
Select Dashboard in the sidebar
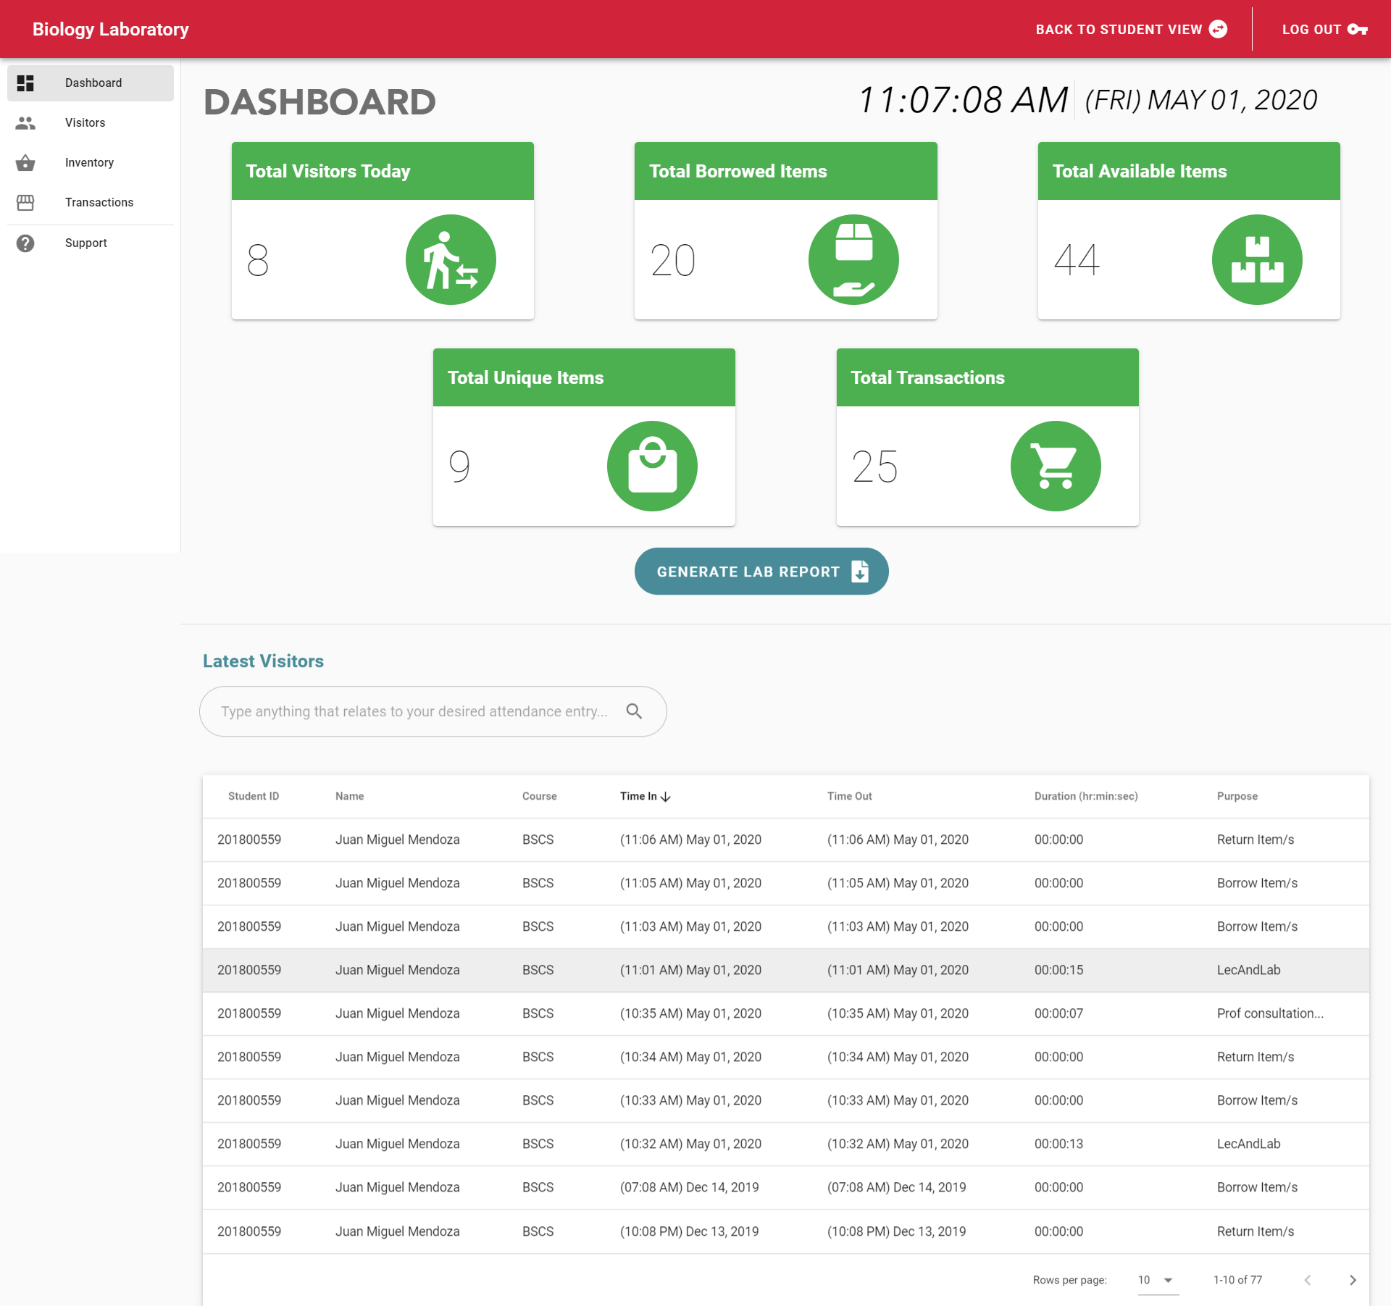(93, 83)
